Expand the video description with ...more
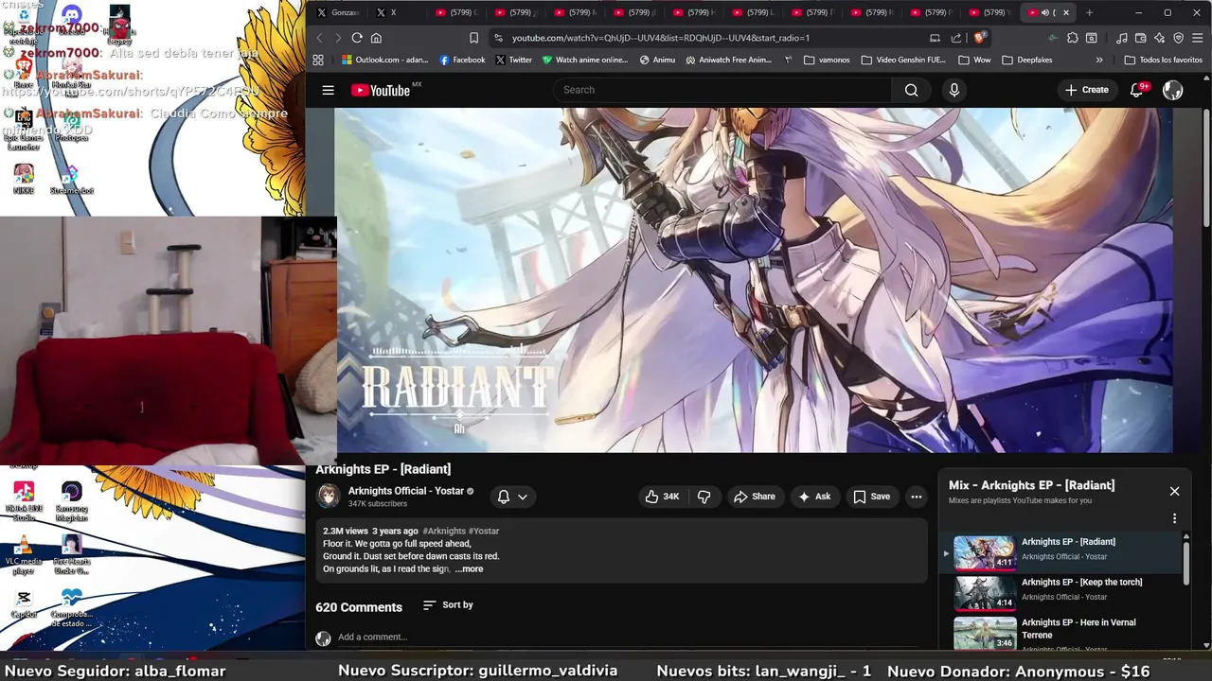The height and width of the screenshot is (681, 1212). pos(469,568)
